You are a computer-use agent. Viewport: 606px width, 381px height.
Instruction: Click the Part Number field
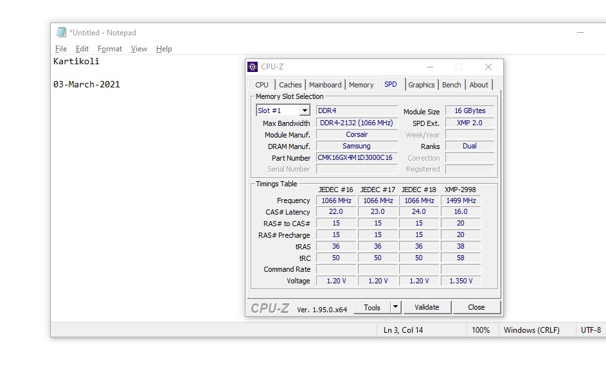pyautogui.click(x=357, y=158)
